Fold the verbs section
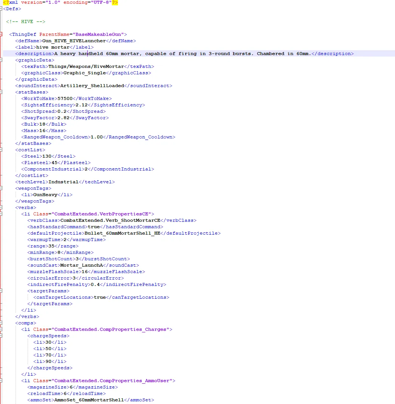The height and width of the screenshot is (404, 395). (x=2, y=207)
